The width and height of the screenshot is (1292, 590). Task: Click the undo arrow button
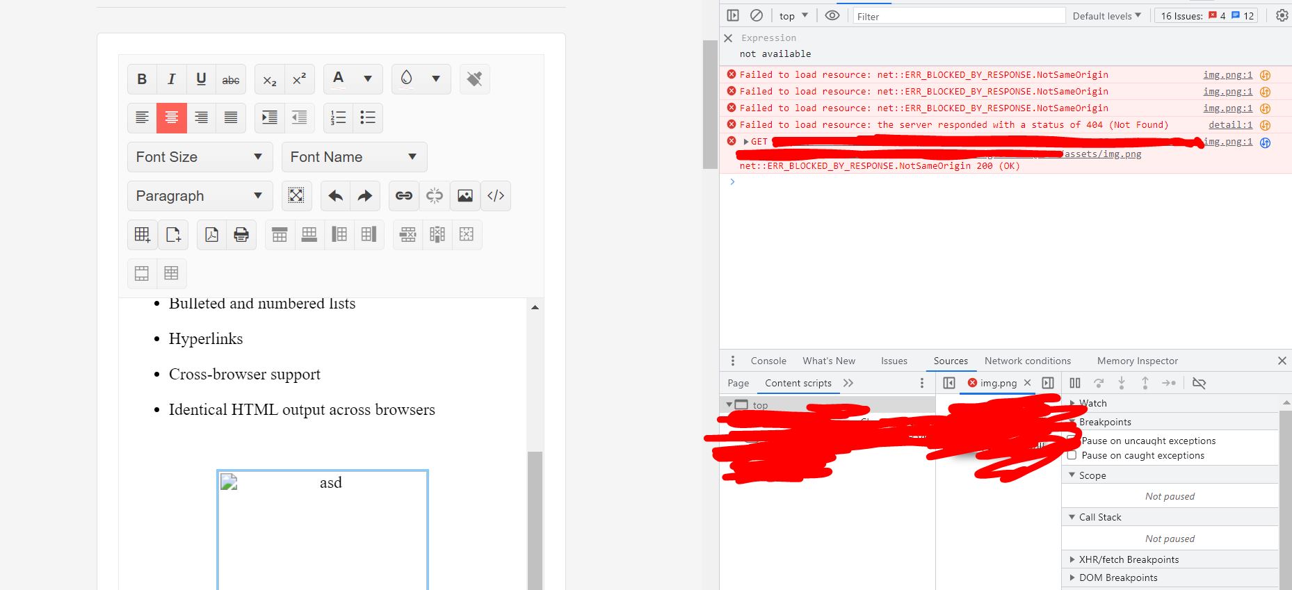336,196
